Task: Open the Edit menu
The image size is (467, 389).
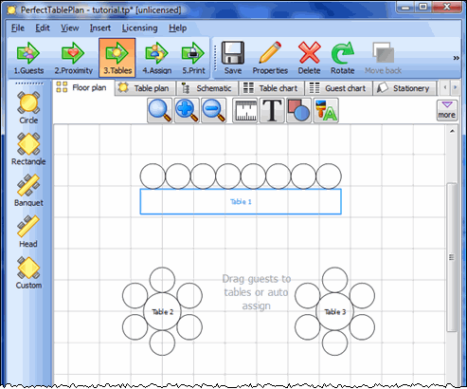Action: pyautogui.click(x=43, y=28)
